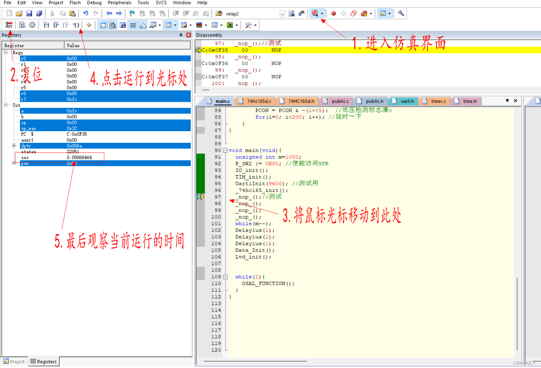Collapse while(1) fold at line 109
Screen dimensions: 541x368
226,277
